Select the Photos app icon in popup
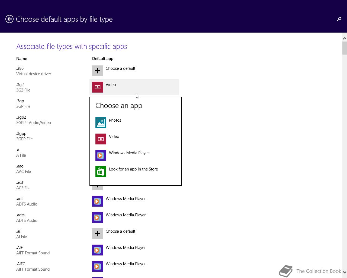 pyautogui.click(x=101, y=123)
